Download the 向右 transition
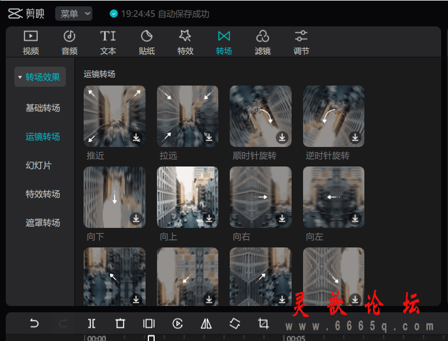Viewport: 448px width, 341px height. [x=282, y=219]
